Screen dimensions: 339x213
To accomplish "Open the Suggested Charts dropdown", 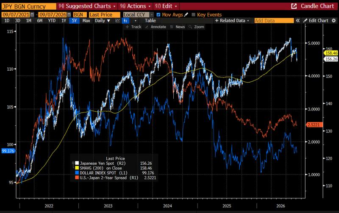I will click(87, 6).
